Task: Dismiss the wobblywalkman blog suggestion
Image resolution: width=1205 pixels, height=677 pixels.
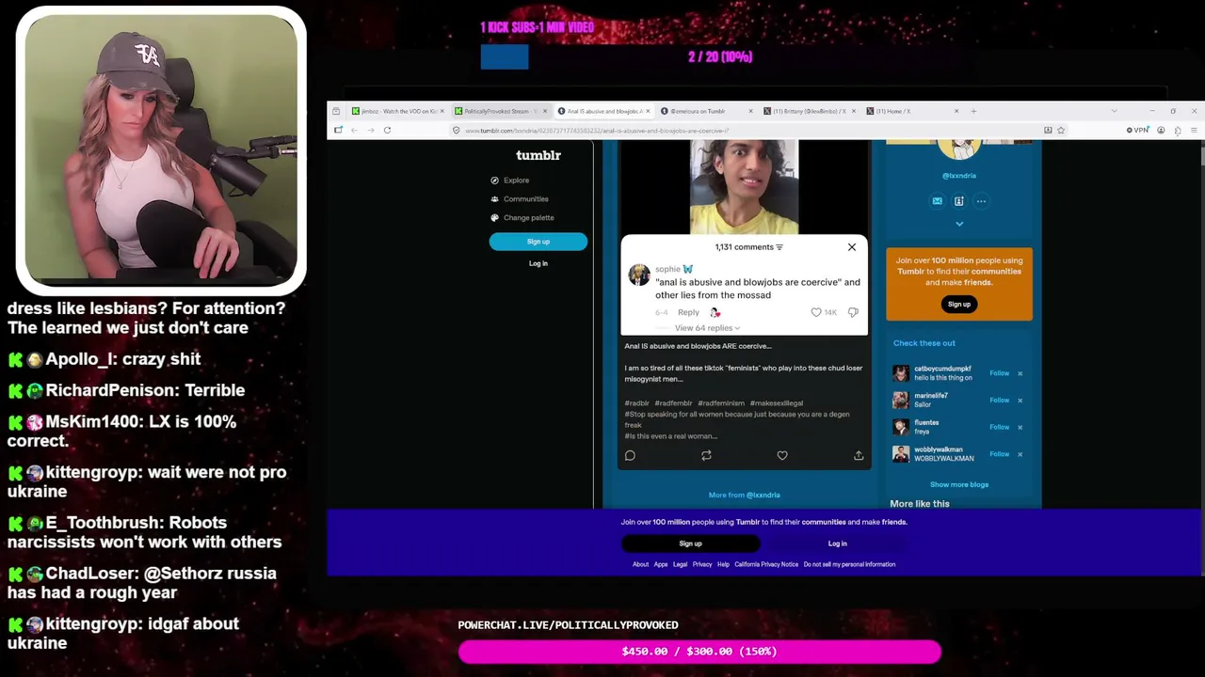Action: click(x=1020, y=454)
